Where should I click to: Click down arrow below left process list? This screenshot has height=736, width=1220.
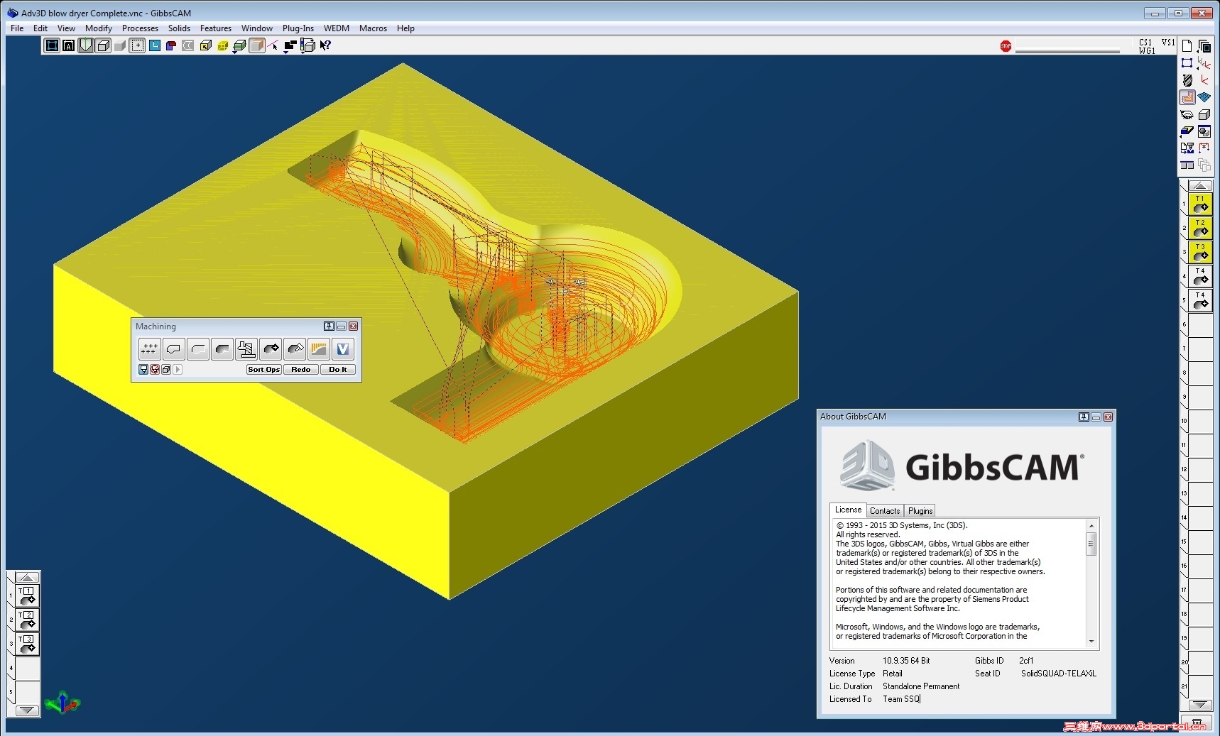[27, 710]
